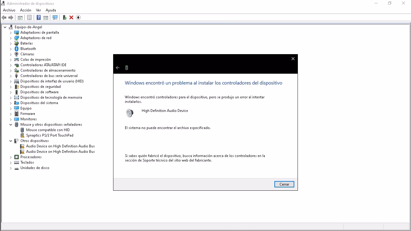Click the Back arrow in Device Manager toolbar
411x231 pixels.
point(4,17)
